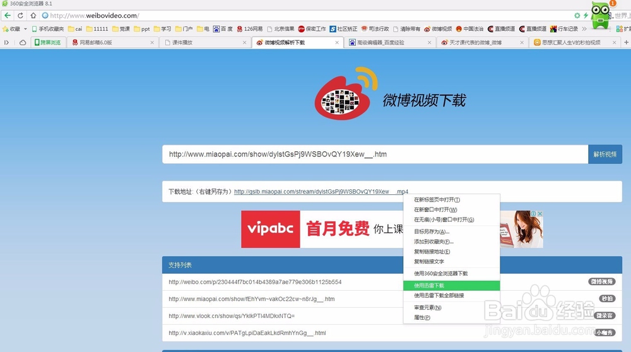Viewport: 631px width, 352px height.
Task: Open the 保密工作 bookmark
Action: (x=312, y=29)
